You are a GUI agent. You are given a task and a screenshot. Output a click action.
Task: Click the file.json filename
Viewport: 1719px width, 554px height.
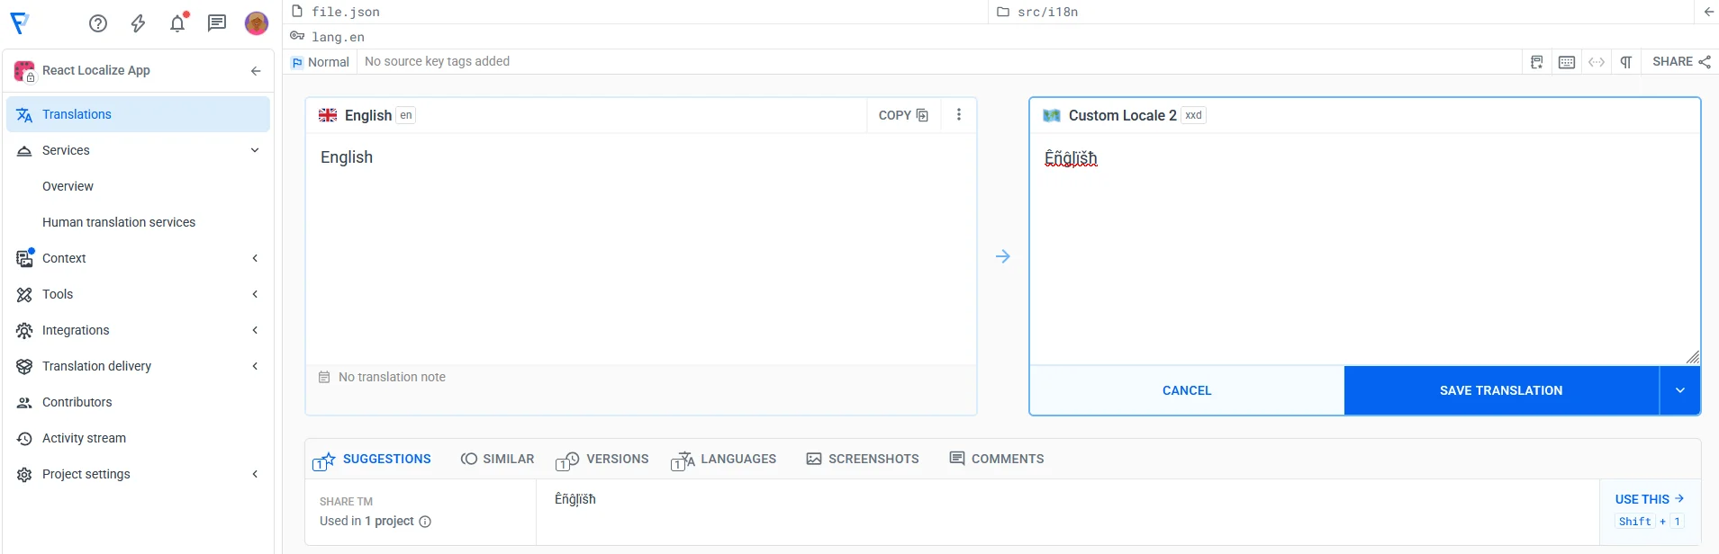[346, 12]
